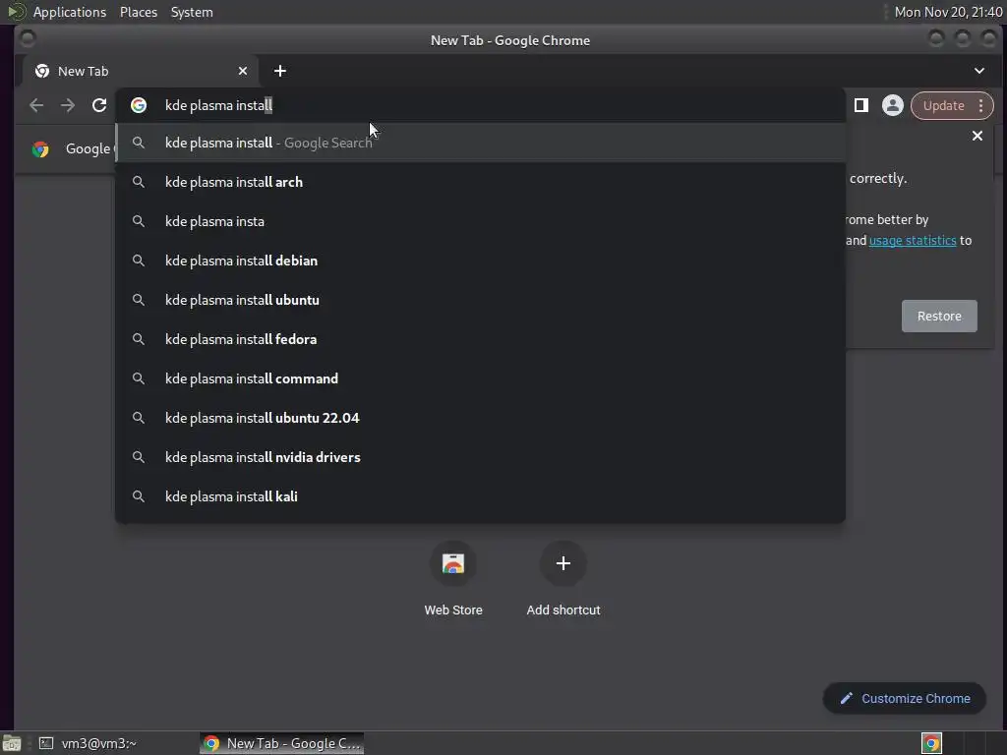Click the Update button in toolbar
1007x755 pixels.
(x=943, y=106)
